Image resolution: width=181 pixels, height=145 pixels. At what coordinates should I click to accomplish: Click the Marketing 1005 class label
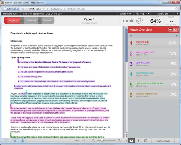point(10,14)
